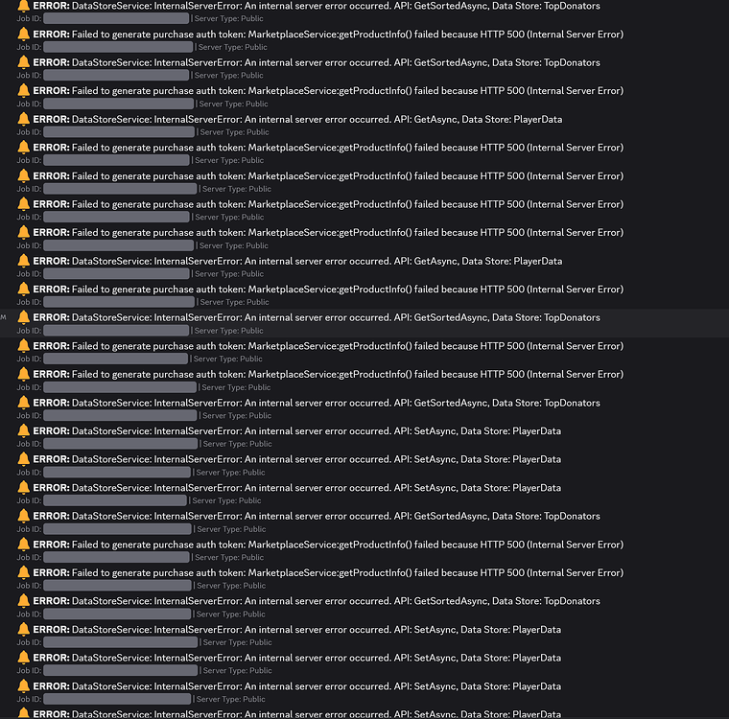The height and width of the screenshot is (719, 729).
Task: Click the bell icon of the first GetAsync PlayerData error
Action: [x=23, y=119]
